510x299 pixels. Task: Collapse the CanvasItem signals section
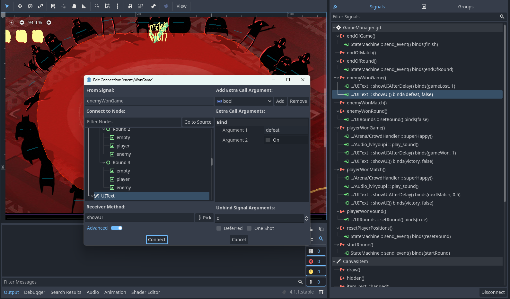(334, 261)
